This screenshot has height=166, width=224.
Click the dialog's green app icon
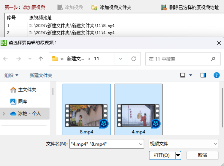pos(4,43)
